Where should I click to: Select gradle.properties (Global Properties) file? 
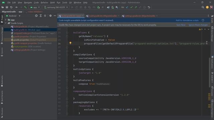coord(30,40)
